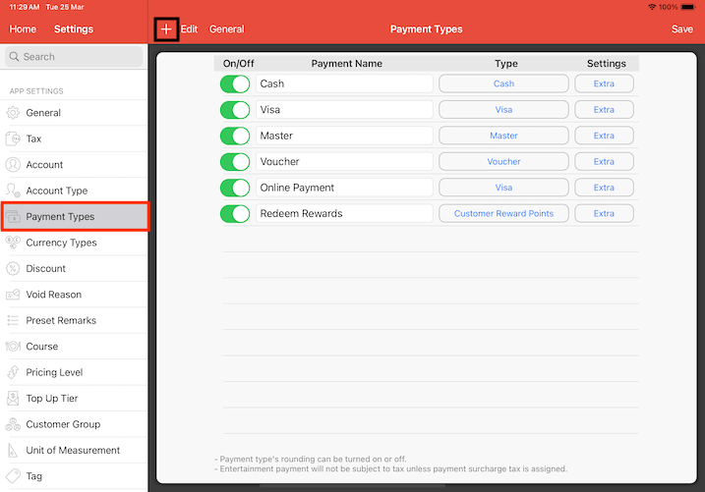
Task: Click the Tax icon in sidebar
Action: click(13, 138)
